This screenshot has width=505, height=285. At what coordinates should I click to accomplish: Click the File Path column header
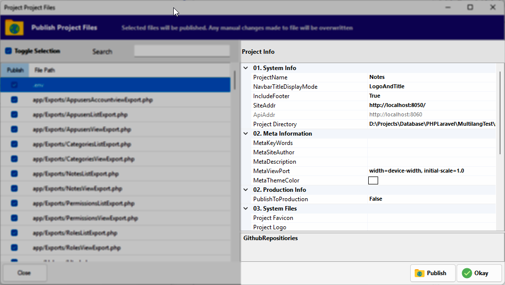pos(45,70)
